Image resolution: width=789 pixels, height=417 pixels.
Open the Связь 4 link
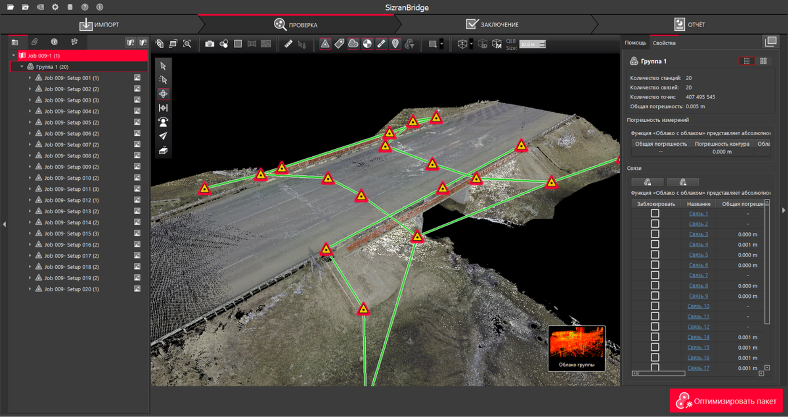(698, 244)
